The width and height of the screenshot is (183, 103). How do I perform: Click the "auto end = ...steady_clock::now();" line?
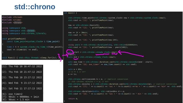[x=92, y=57]
